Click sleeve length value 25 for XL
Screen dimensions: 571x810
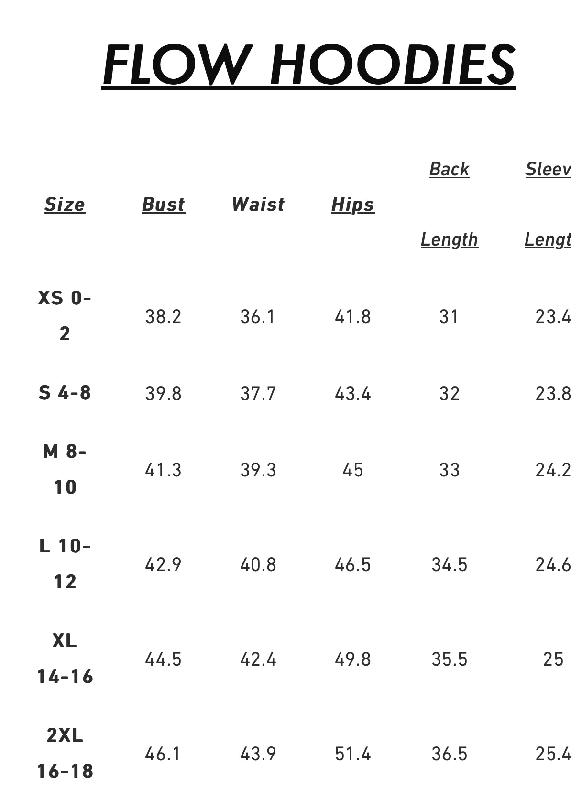point(553,659)
